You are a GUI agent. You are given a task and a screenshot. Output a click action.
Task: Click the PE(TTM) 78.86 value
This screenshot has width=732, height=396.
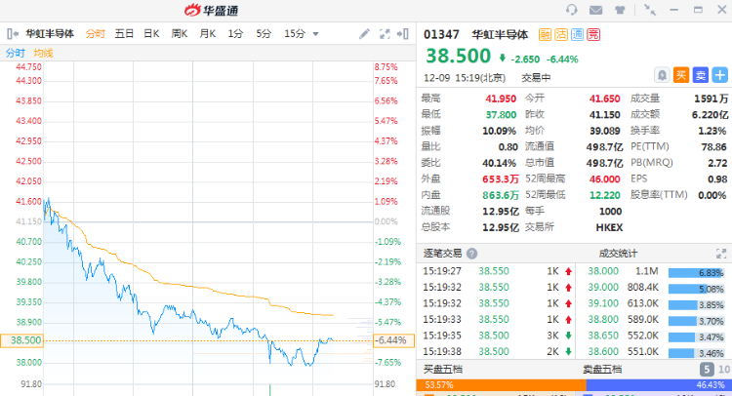713,147
